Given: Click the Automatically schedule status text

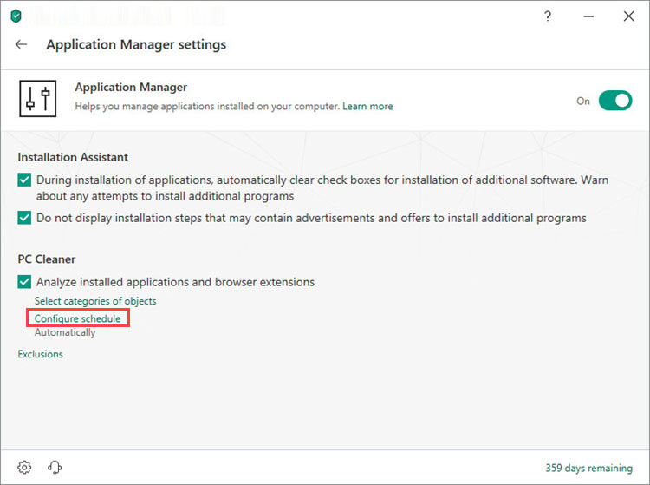Looking at the screenshot, I should [x=65, y=333].
